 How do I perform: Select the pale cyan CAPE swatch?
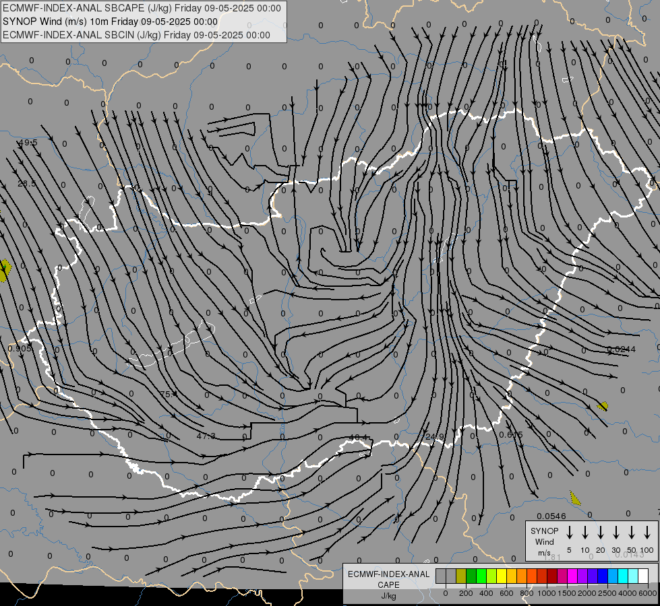633,576
